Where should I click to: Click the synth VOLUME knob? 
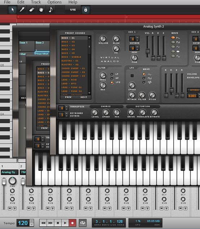[x=103, y=39]
